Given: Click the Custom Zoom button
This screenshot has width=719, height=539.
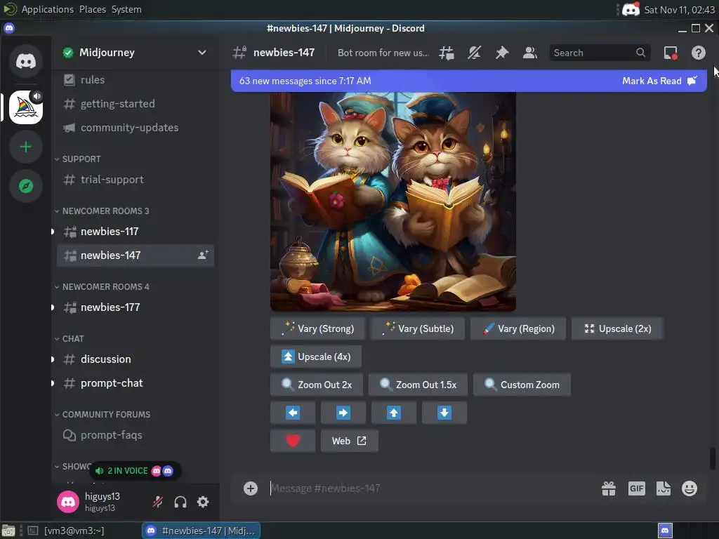Looking at the screenshot, I should pyautogui.click(x=522, y=385).
